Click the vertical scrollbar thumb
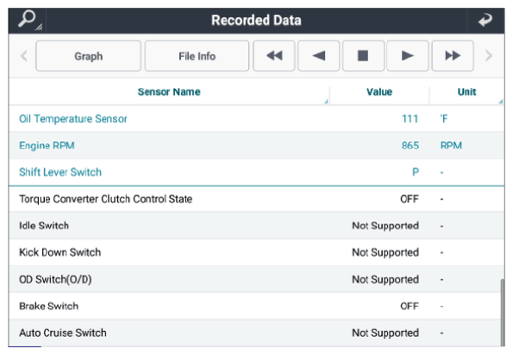Image resolution: width=513 pixels, height=355 pixels. click(502, 312)
